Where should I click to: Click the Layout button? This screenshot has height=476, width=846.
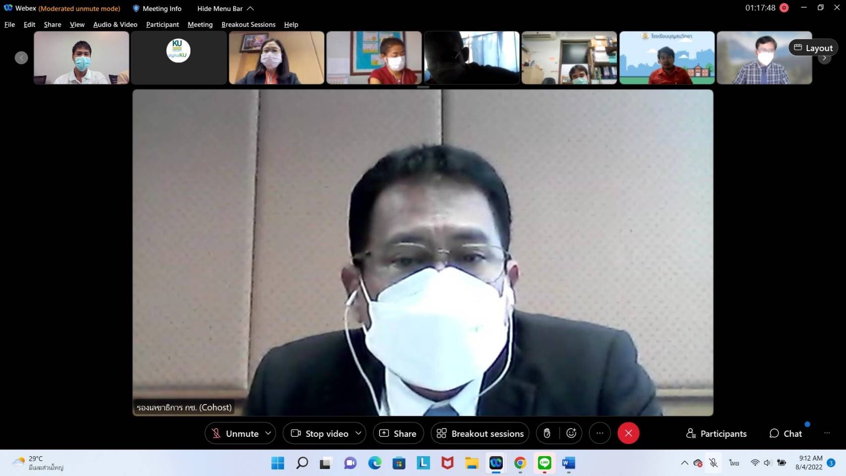(813, 48)
